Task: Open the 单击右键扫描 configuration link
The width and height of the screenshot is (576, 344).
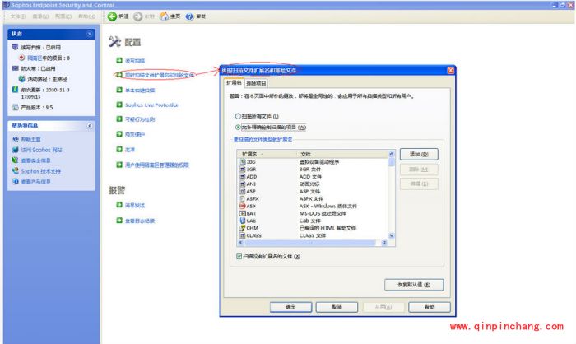Action: click(x=140, y=90)
